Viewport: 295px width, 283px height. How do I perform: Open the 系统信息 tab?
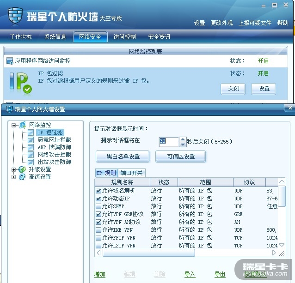pyautogui.click(x=55, y=37)
